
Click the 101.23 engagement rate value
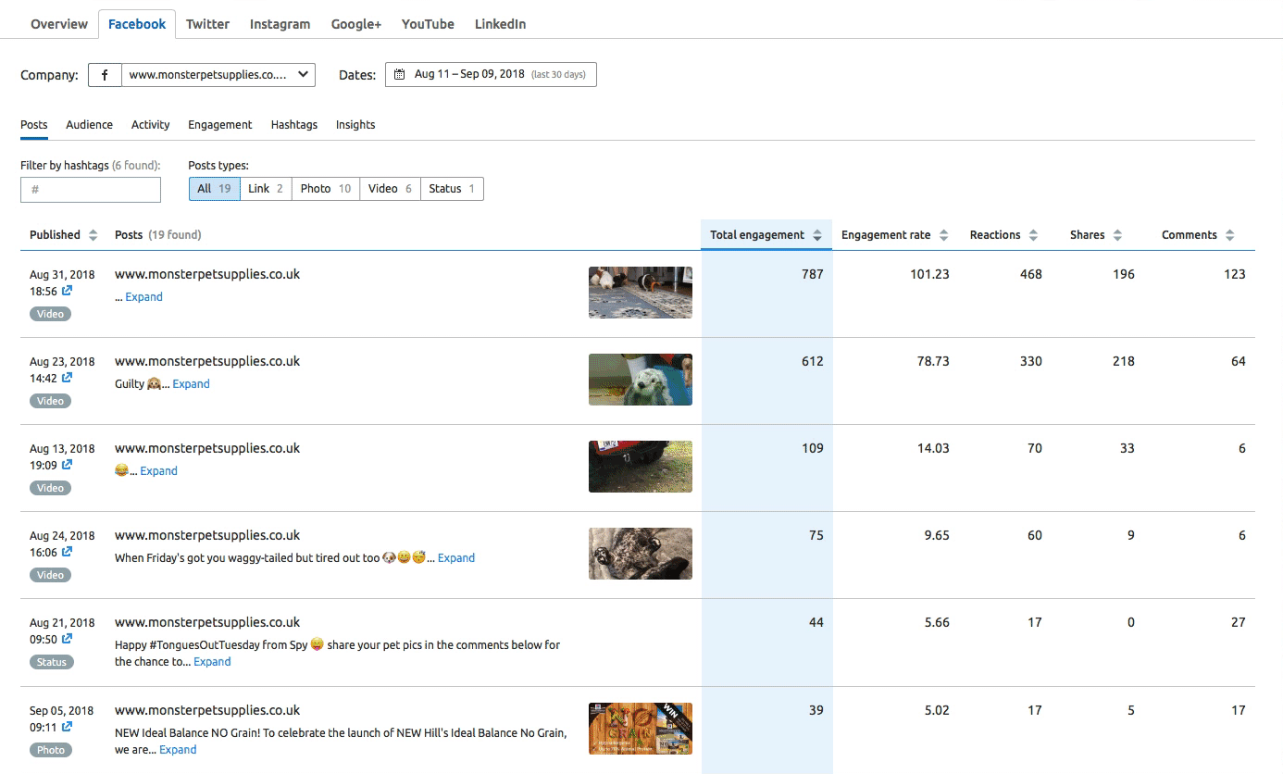point(928,274)
